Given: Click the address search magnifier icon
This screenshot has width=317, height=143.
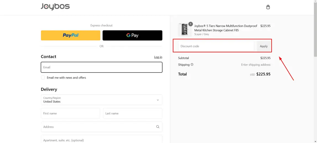Looking at the screenshot, I should click(x=158, y=127).
